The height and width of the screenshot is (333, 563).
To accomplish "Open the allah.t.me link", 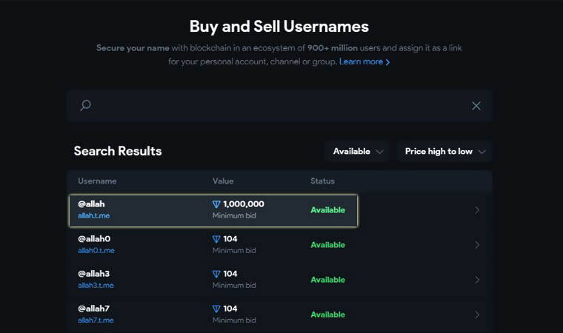I will (94, 216).
